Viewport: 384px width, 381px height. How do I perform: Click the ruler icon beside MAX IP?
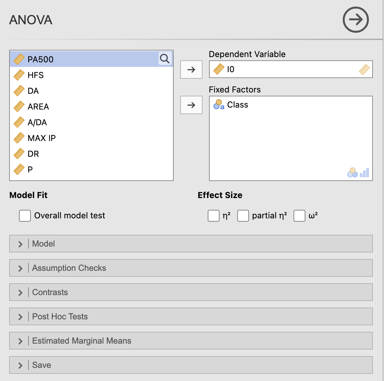(19, 138)
